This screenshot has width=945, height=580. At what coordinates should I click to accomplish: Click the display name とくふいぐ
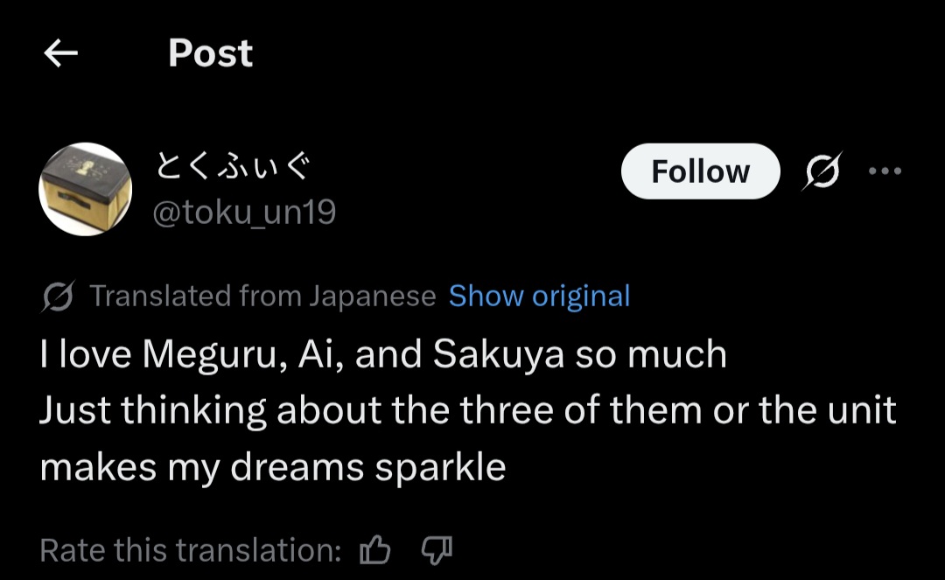[x=233, y=166]
